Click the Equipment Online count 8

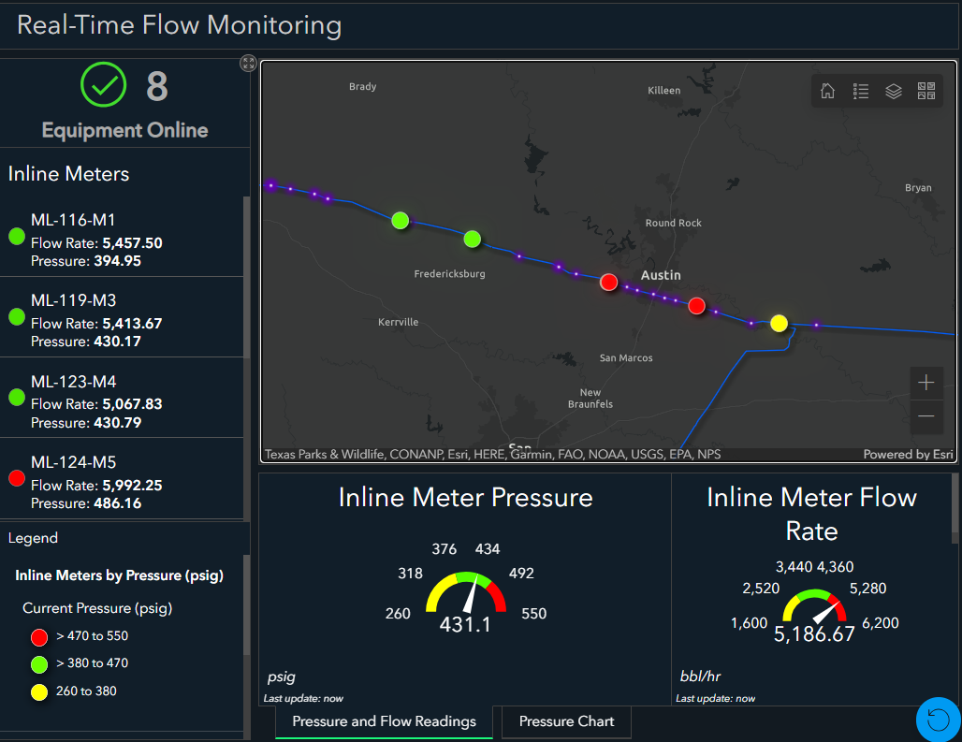[157, 86]
